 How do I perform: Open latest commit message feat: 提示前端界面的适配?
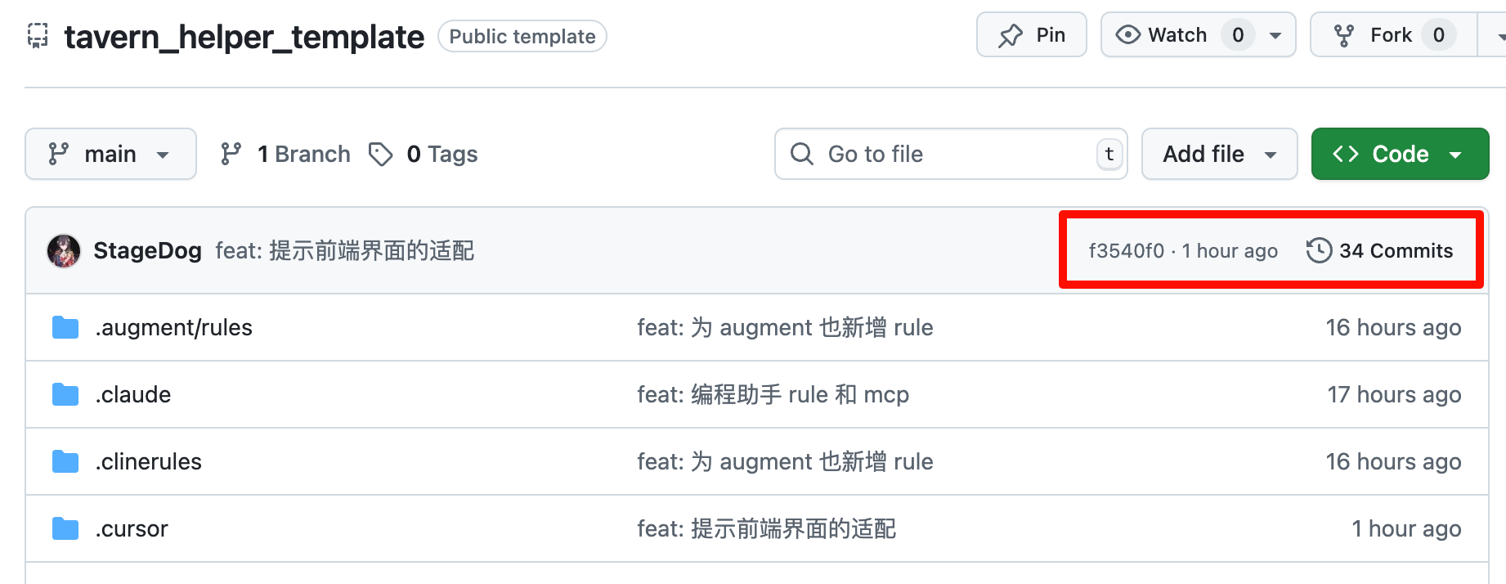[x=344, y=250]
